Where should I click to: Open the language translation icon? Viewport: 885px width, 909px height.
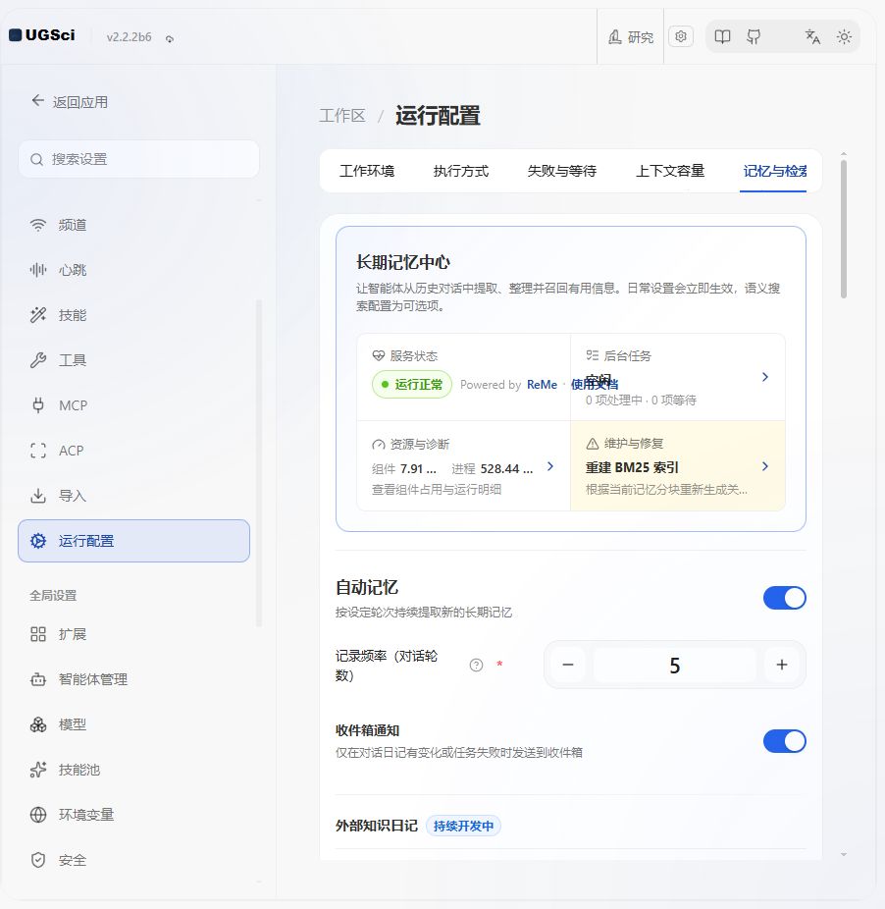[x=812, y=37]
